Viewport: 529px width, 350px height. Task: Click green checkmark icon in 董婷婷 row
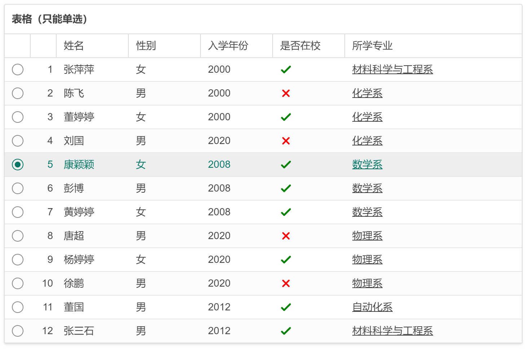286,117
